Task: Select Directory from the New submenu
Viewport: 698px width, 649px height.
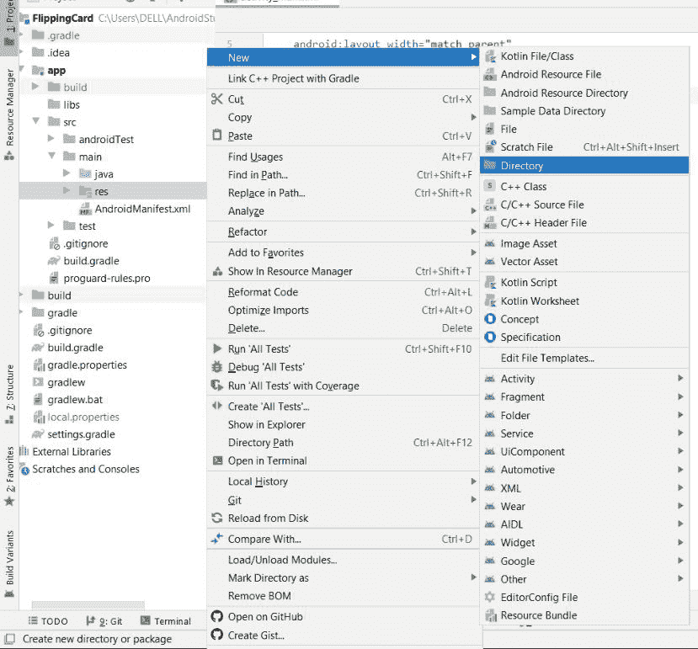Action: (x=522, y=167)
